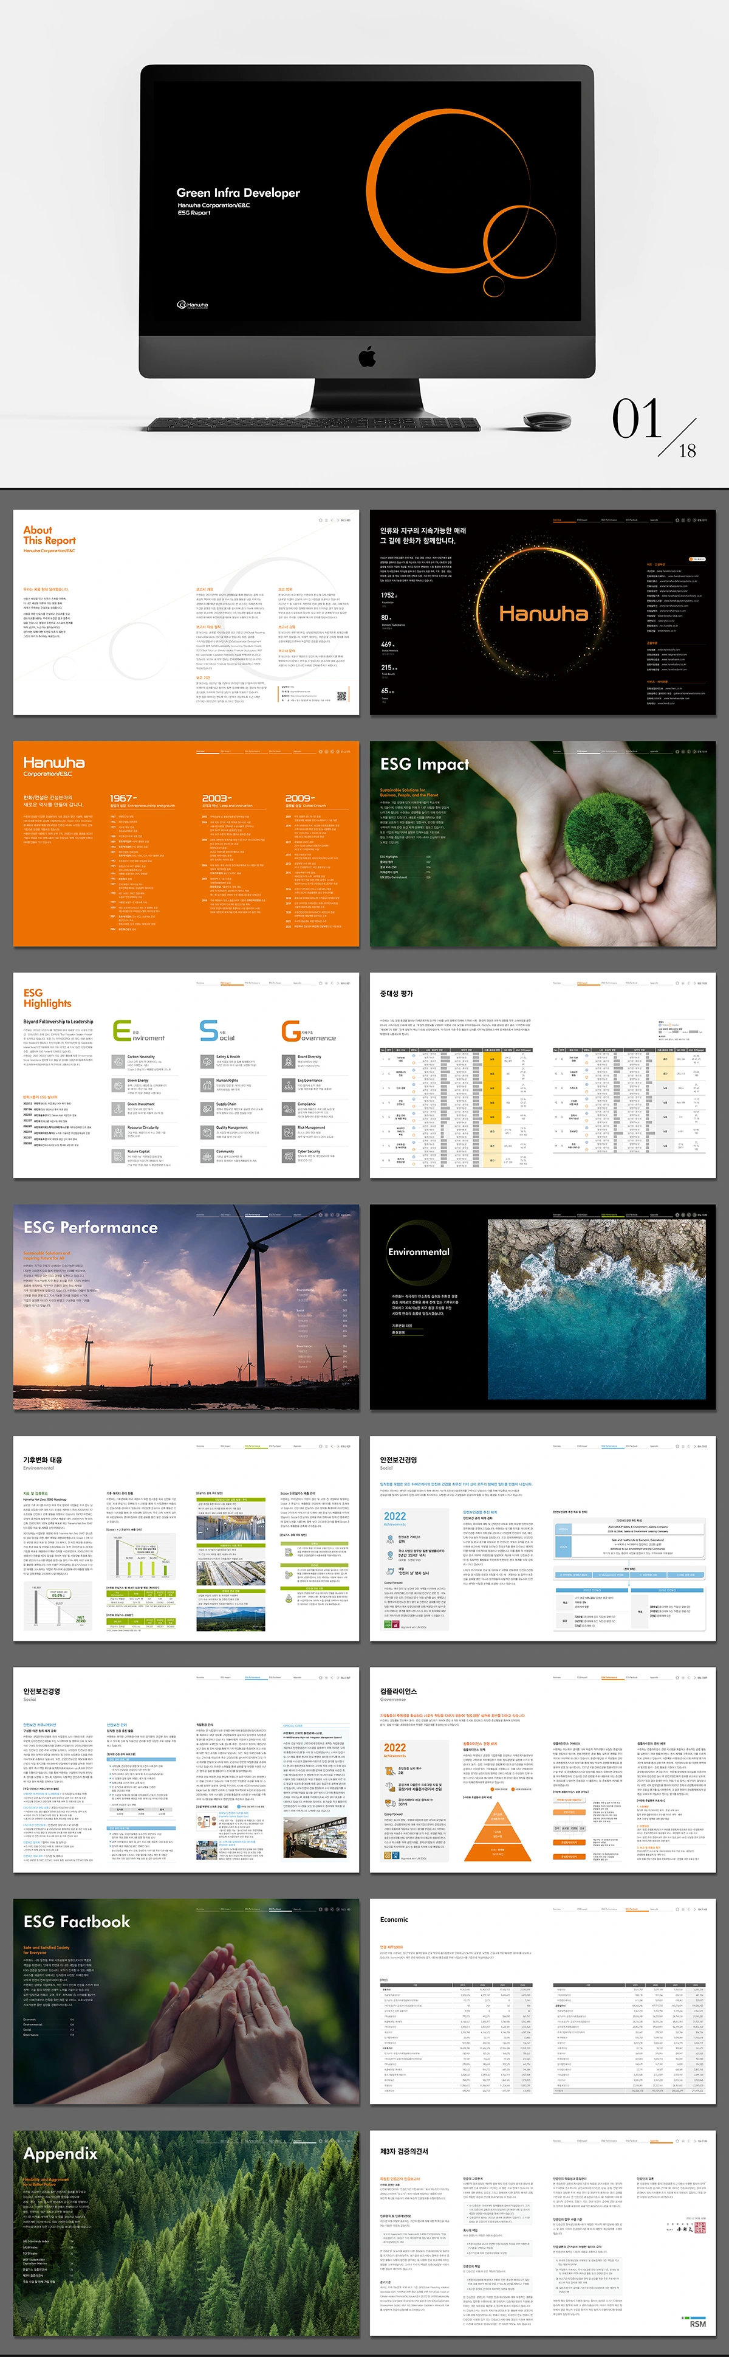729x2357 pixels.
Task: Open the ESG Performance wind turbine page
Action: (x=187, y=1307)
